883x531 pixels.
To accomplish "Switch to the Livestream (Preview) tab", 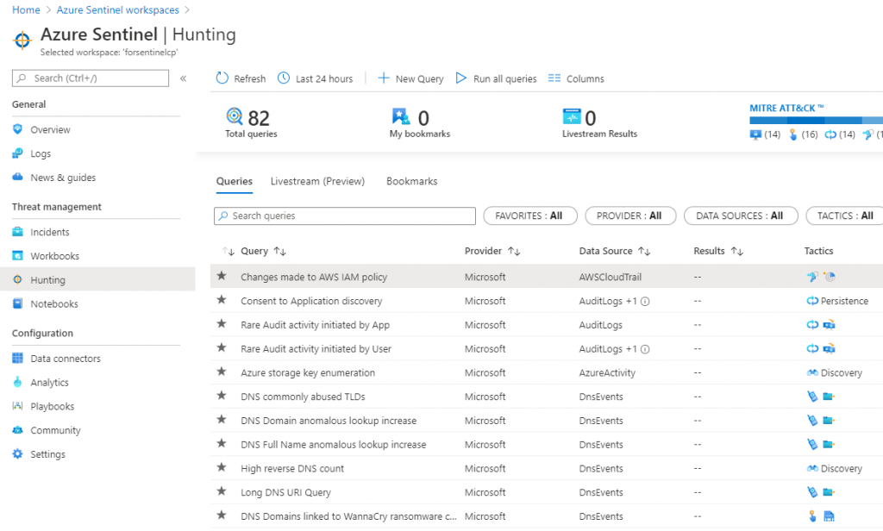I will pos(317,181).
